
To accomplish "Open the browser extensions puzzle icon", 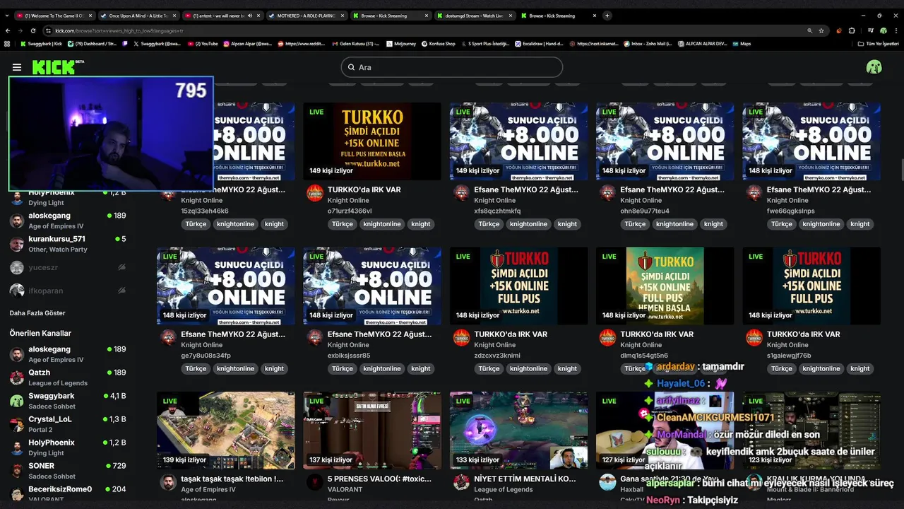I will tap(852, 30).
